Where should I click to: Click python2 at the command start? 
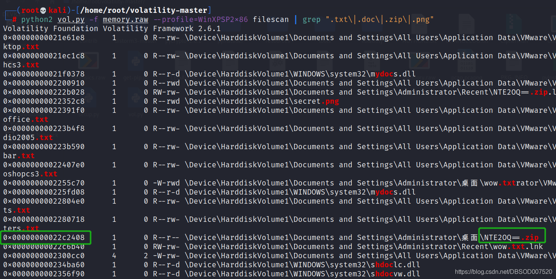[37, 19]
